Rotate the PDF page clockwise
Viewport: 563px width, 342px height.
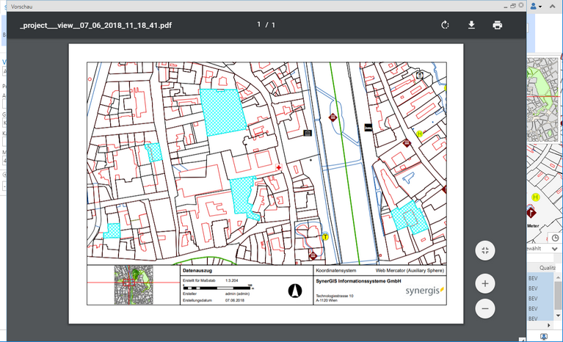445,25
